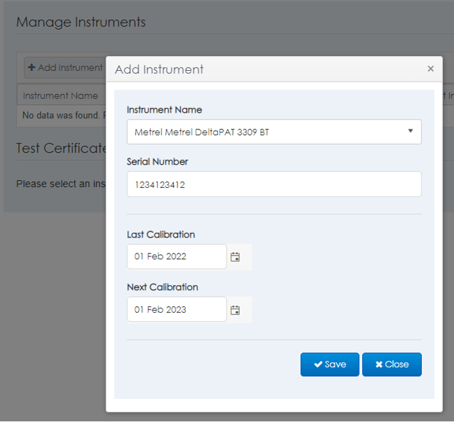Image resolution: width=454 pixels, height=422 pixels.
Task: Click the Next Calibration label
Action: point(163,287)
